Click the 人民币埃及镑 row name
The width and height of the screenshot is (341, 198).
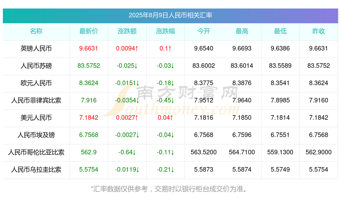[x=36, y=135]
